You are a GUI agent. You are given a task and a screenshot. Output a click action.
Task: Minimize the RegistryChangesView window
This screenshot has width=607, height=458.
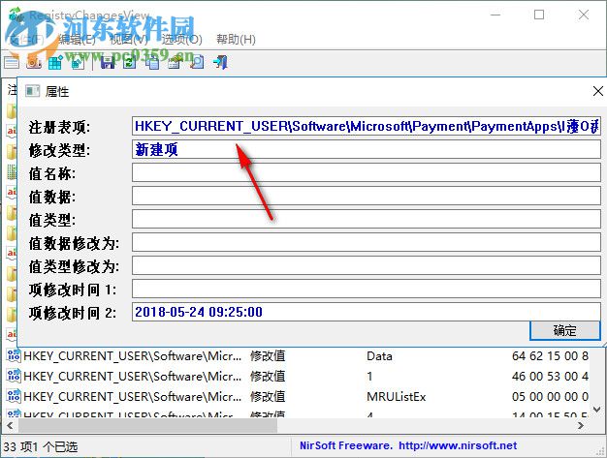point(495,15)
